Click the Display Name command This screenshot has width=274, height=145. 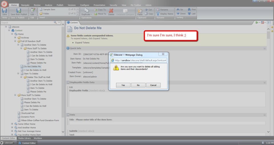tap(165, 14)
